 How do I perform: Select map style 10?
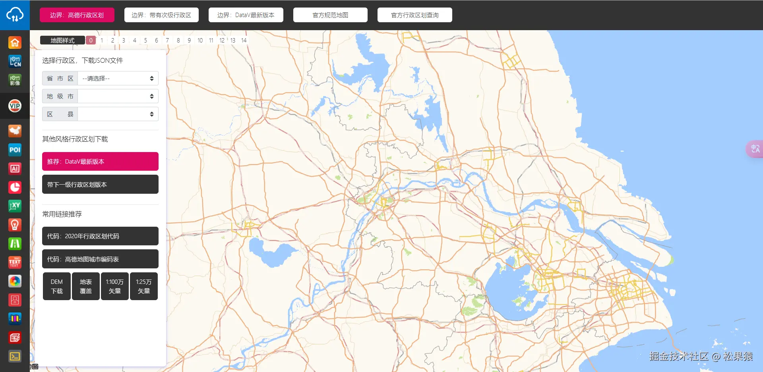200,40
